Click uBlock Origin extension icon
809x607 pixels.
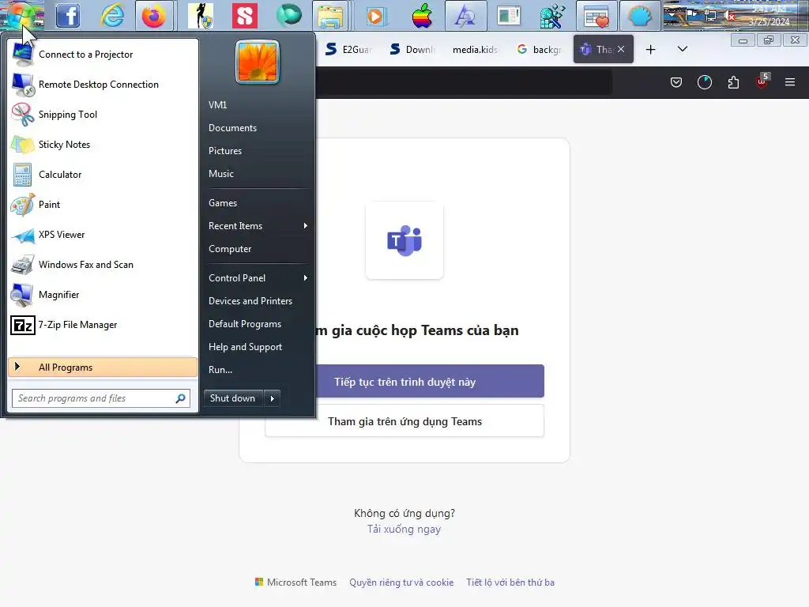coord(762,81)
